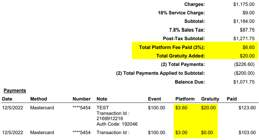Viewport: 259px width, 140px height.
Task: Select the ($200.00) applied amount
Action: pos(244,73)
